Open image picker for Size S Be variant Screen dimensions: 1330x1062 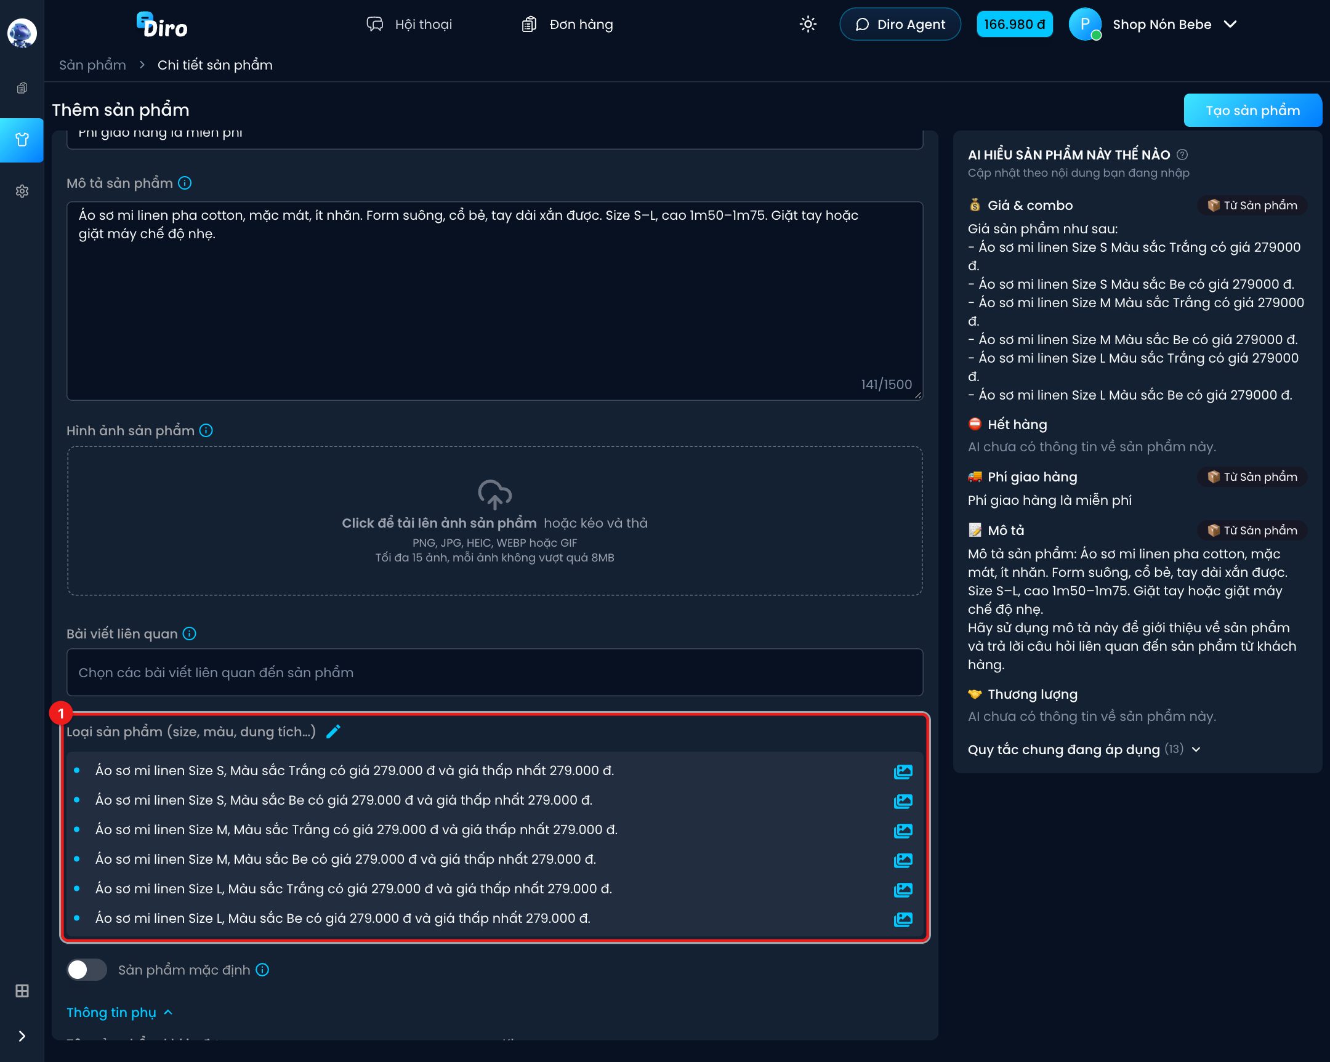[x=903, y=800]
